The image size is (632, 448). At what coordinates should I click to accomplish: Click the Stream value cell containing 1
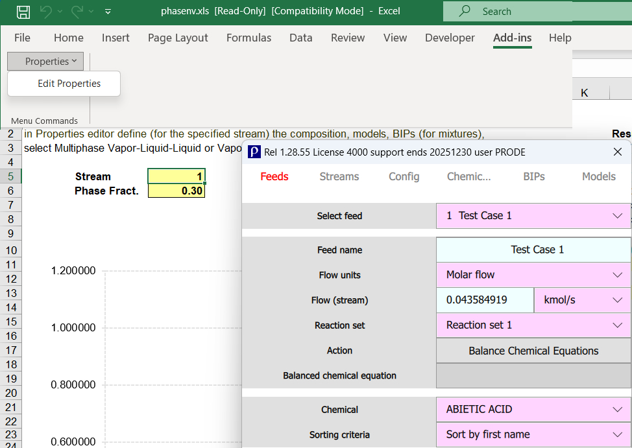[176, 176]
